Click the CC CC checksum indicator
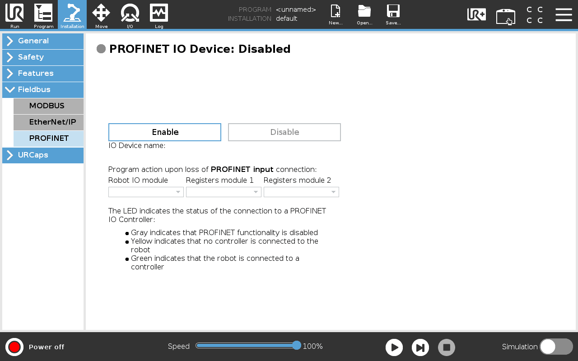This screenshot has height=361, width=578. pos(535,15)
